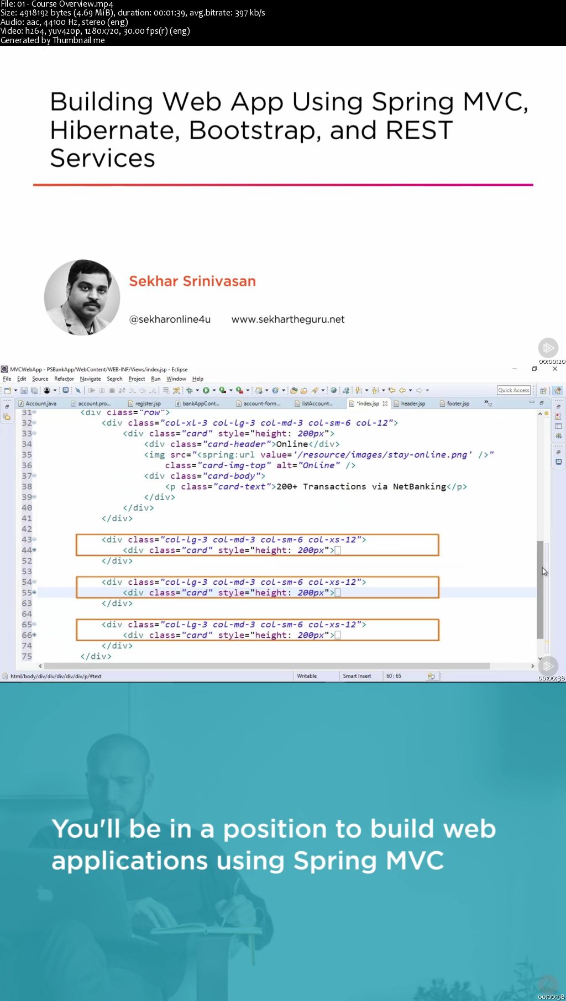Open the Back history dropdown arrow
Screen dimensions: 566x1001
410,390
